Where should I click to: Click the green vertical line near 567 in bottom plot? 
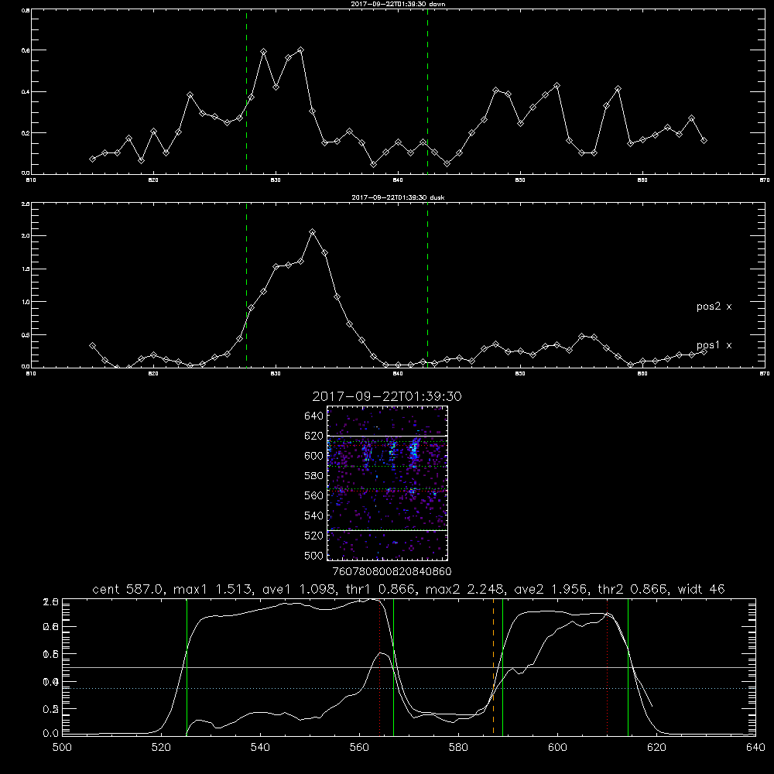393,667
